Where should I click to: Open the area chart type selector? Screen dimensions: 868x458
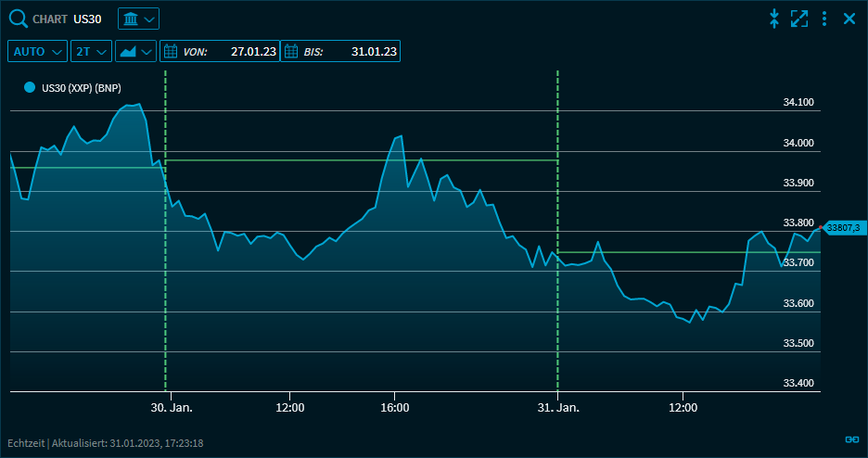pos(136,52)
